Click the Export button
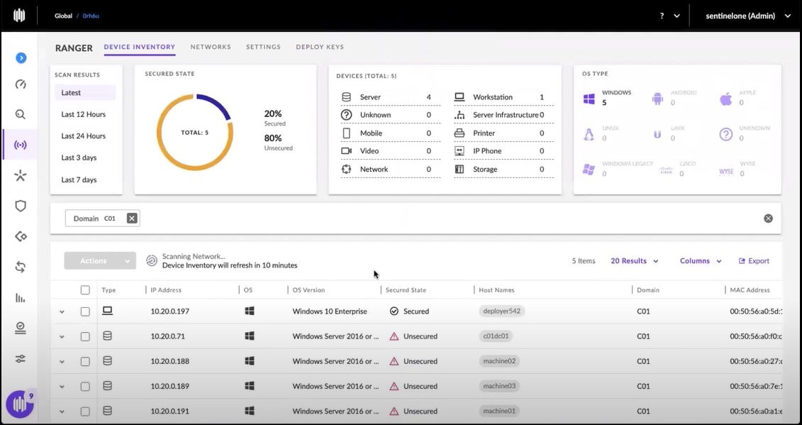802x425 pixels. [754, 261]
